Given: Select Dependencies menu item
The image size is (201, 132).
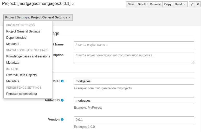Looking at the screenshot, I should pos(28,38).
